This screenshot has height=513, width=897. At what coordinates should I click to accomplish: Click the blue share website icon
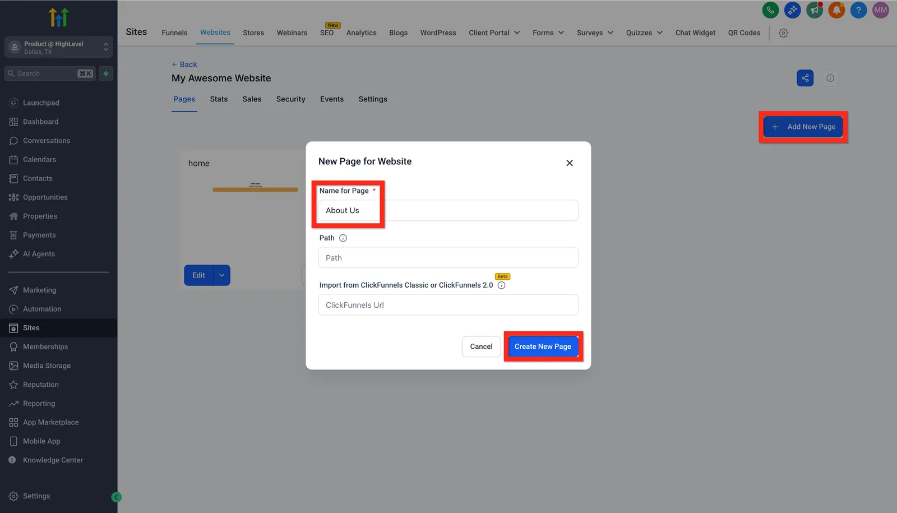[x=805, y=78]
